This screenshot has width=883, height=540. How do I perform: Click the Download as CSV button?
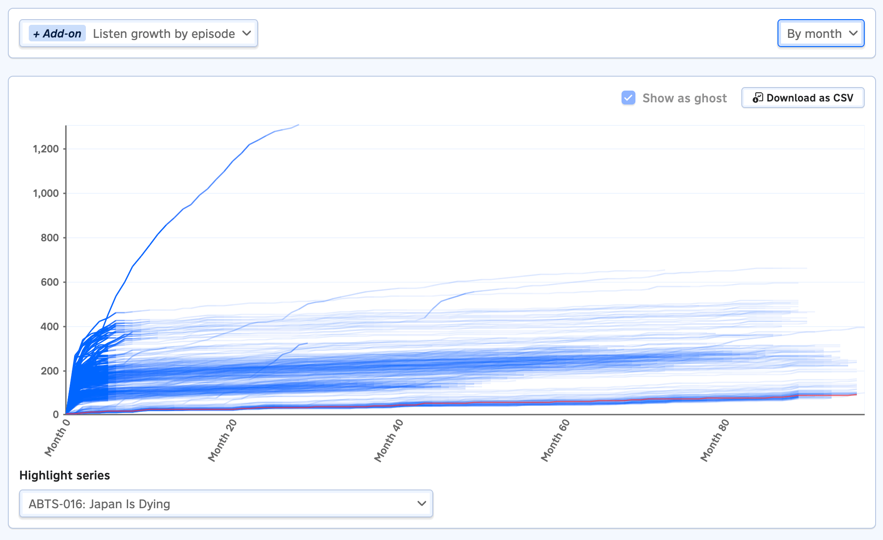pyautogui.click(x=802, y=98)
